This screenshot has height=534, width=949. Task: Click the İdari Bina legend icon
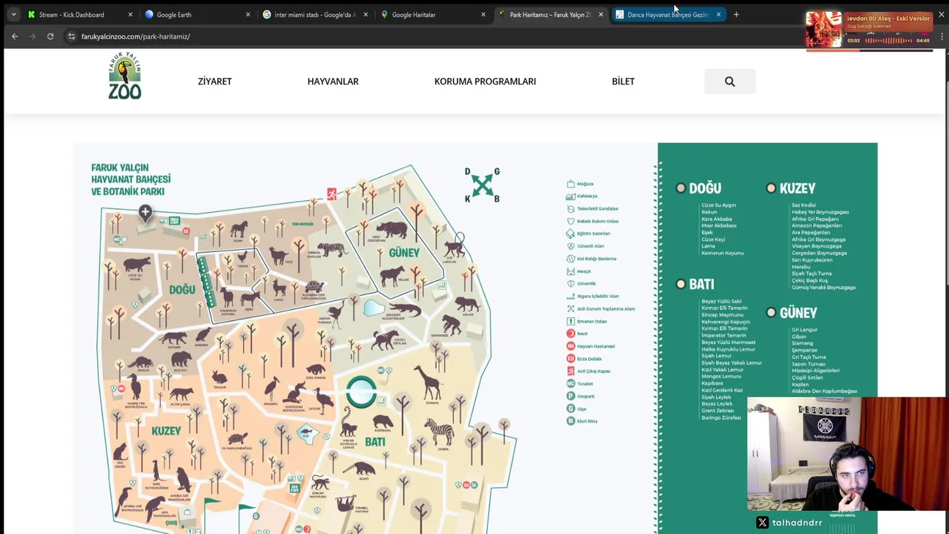pyautogui.click(x=571, y=421)
